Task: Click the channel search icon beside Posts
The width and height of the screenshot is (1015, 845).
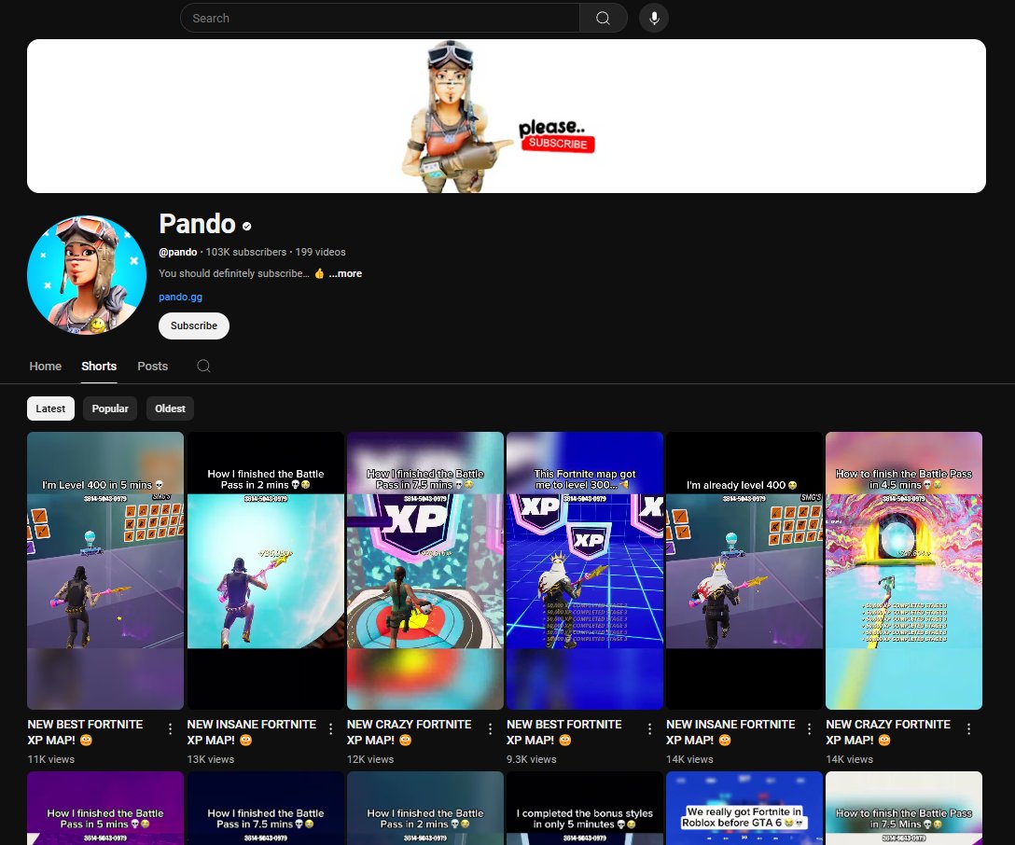Action: tap(203, 367)
